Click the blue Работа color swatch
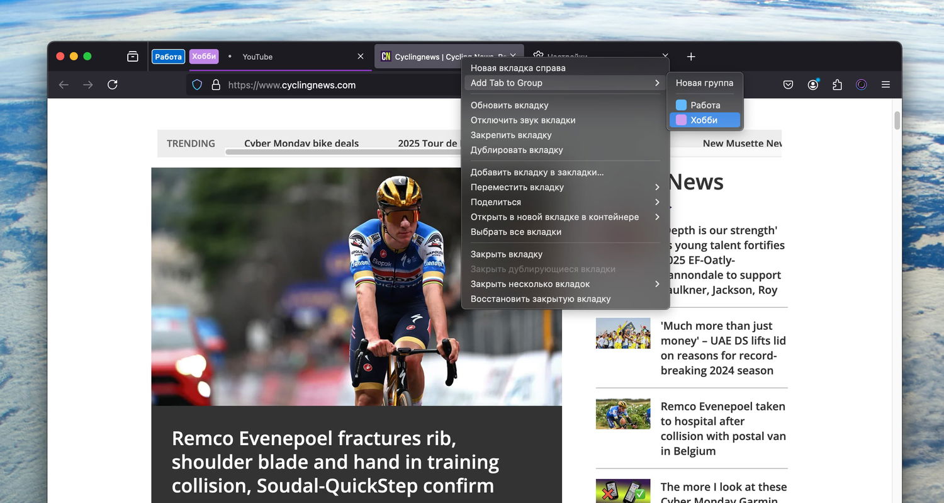Viewport: 944px width, 503px height. point(681,105)
